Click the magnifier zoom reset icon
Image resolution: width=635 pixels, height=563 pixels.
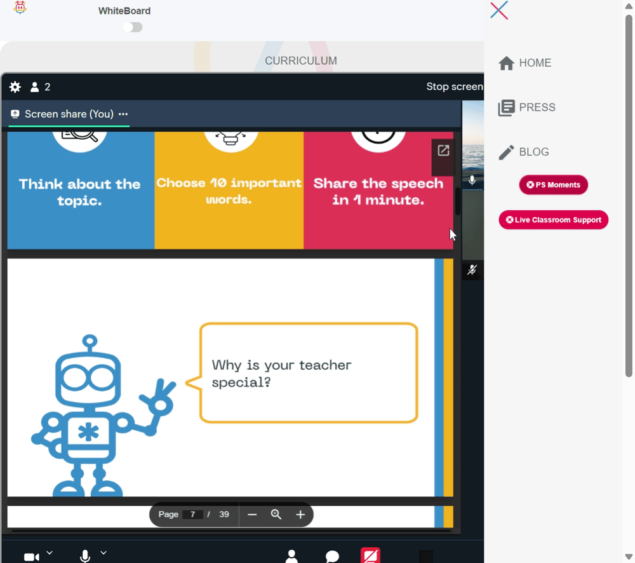(x=276, y=514)
